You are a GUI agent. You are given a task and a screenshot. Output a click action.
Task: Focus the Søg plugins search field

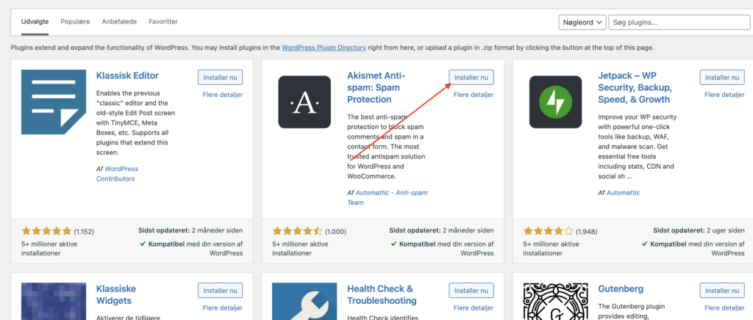(679, 23)
